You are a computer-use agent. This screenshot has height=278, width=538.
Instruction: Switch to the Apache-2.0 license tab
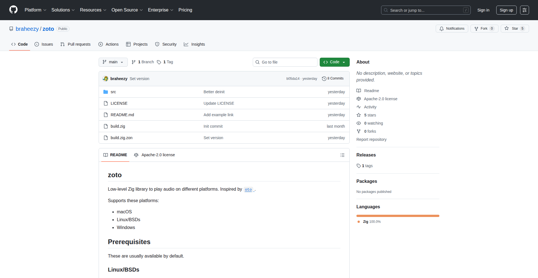click(x=154, y=155)
